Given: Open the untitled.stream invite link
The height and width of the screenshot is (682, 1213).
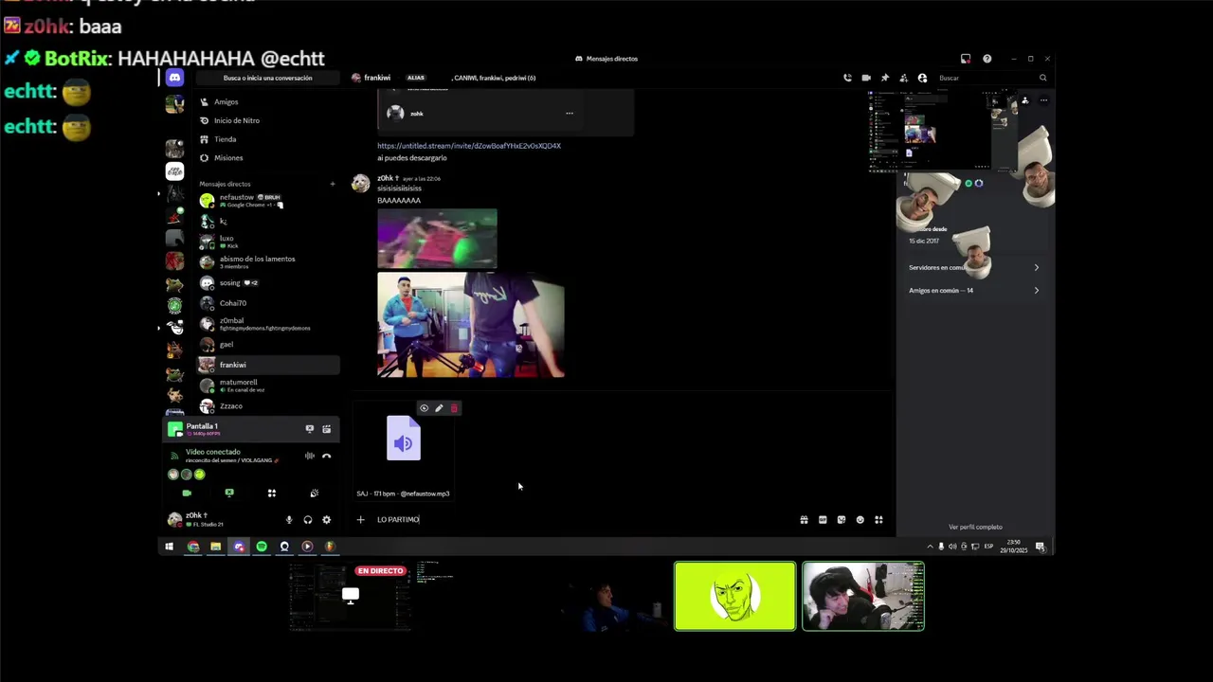Looking at the screenshot, I should (469, 146).
